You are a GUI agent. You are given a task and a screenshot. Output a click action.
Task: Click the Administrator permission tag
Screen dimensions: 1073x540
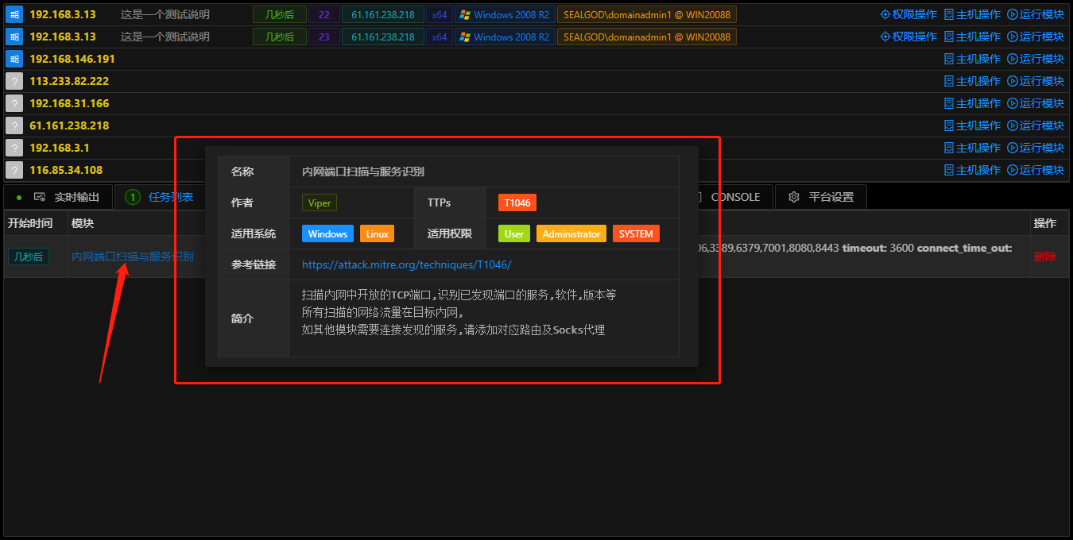(571, 233)
